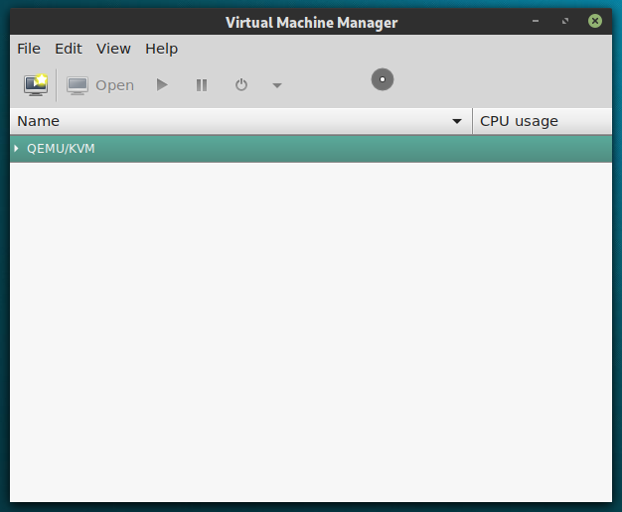Open the Edit menu
622x512 pixels.
tap(69, 49)
